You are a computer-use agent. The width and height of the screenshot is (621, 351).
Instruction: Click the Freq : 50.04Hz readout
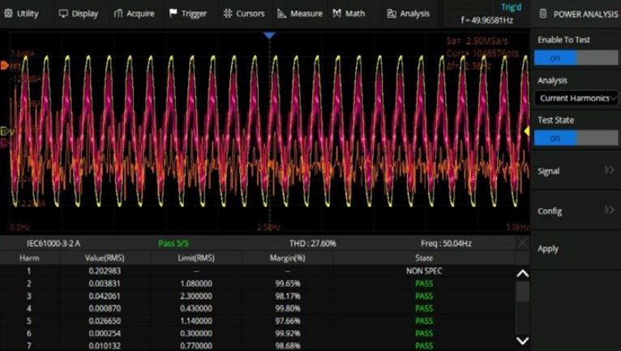[446, 243]
